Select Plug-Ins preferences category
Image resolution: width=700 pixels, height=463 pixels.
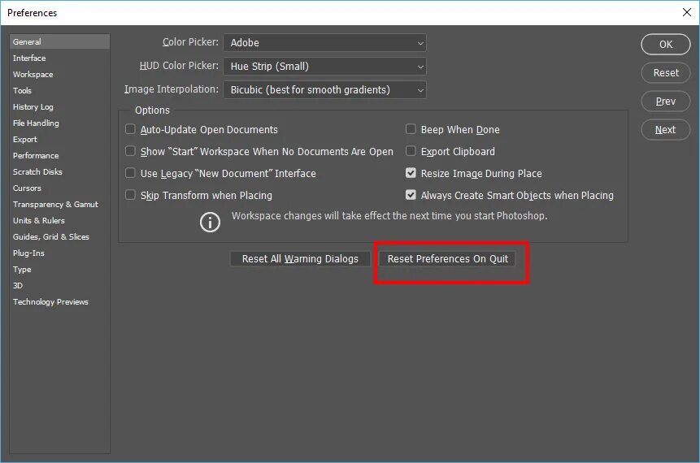pos(59,253)
